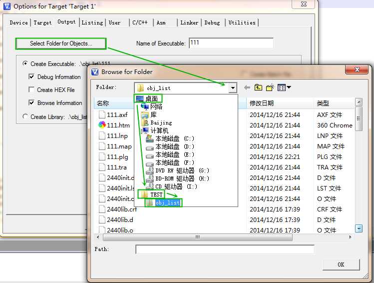Switch to the Utilities tab
Image resolution: width=374 pixels, height=283 pixels.
(242, 22)
